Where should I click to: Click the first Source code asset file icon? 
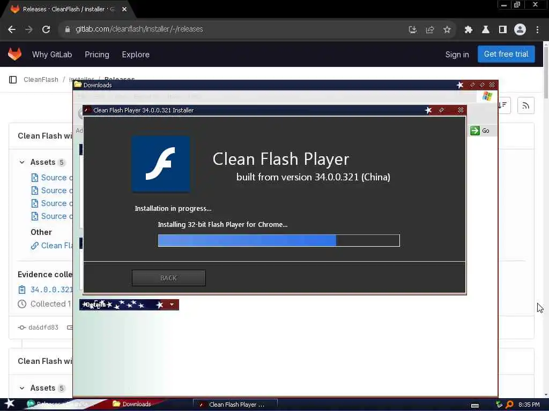(35, 178)
